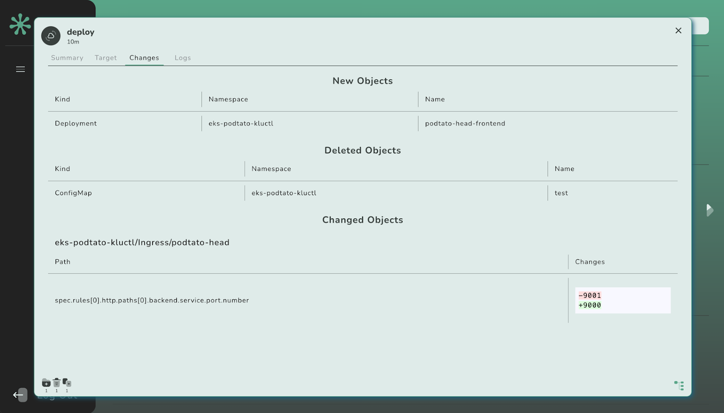Click the new objects folder-plus icon
This screenshot has width=724, height=413.
tap(46, 383)
